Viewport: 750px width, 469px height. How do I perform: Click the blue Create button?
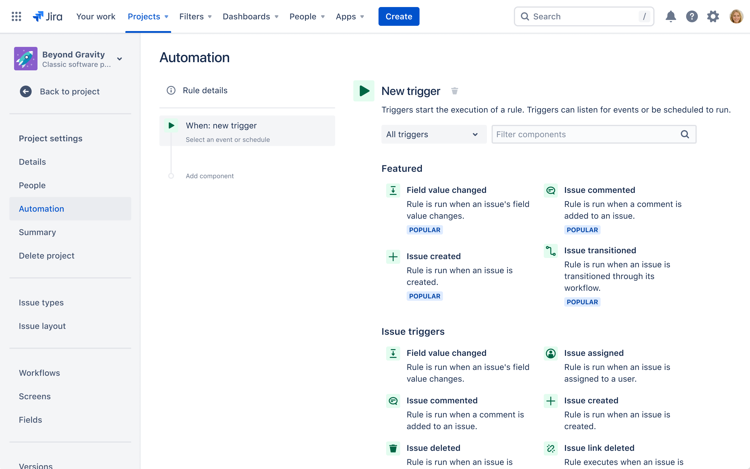399,16
